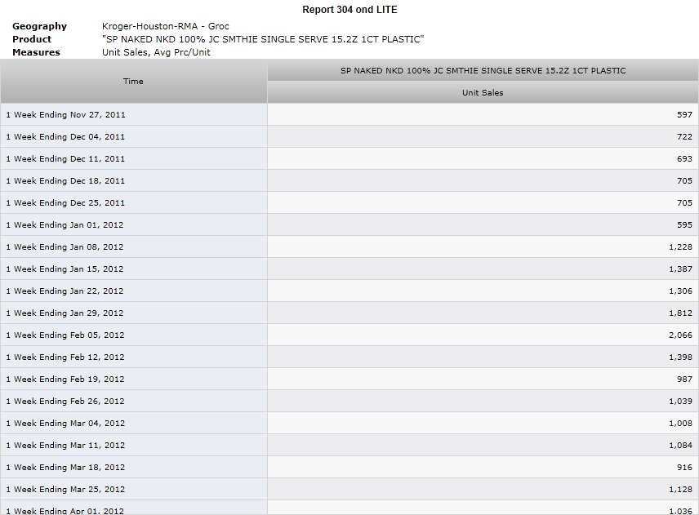This screenshot has height=515, width=699.
Task: Select the "1 Week Ending Jan 08, 2012" row label
Action: 65,247
